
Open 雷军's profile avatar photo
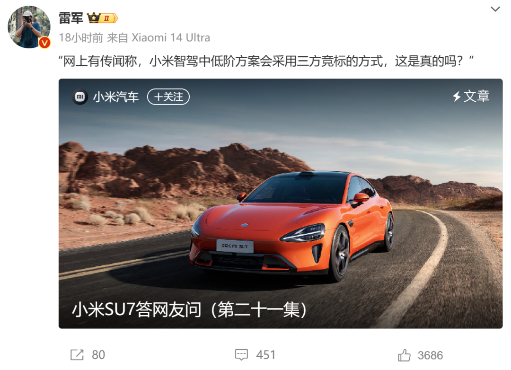tap(29, 27)
